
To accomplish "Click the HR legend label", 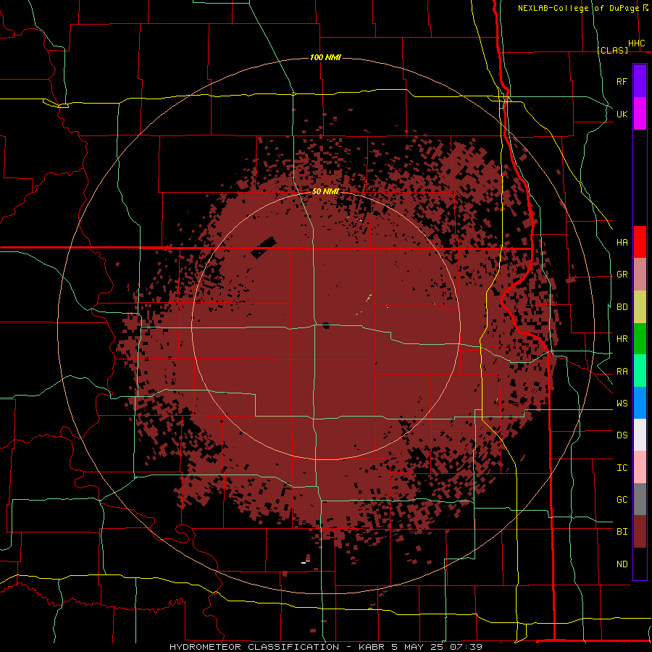I will tap(622, 339).
